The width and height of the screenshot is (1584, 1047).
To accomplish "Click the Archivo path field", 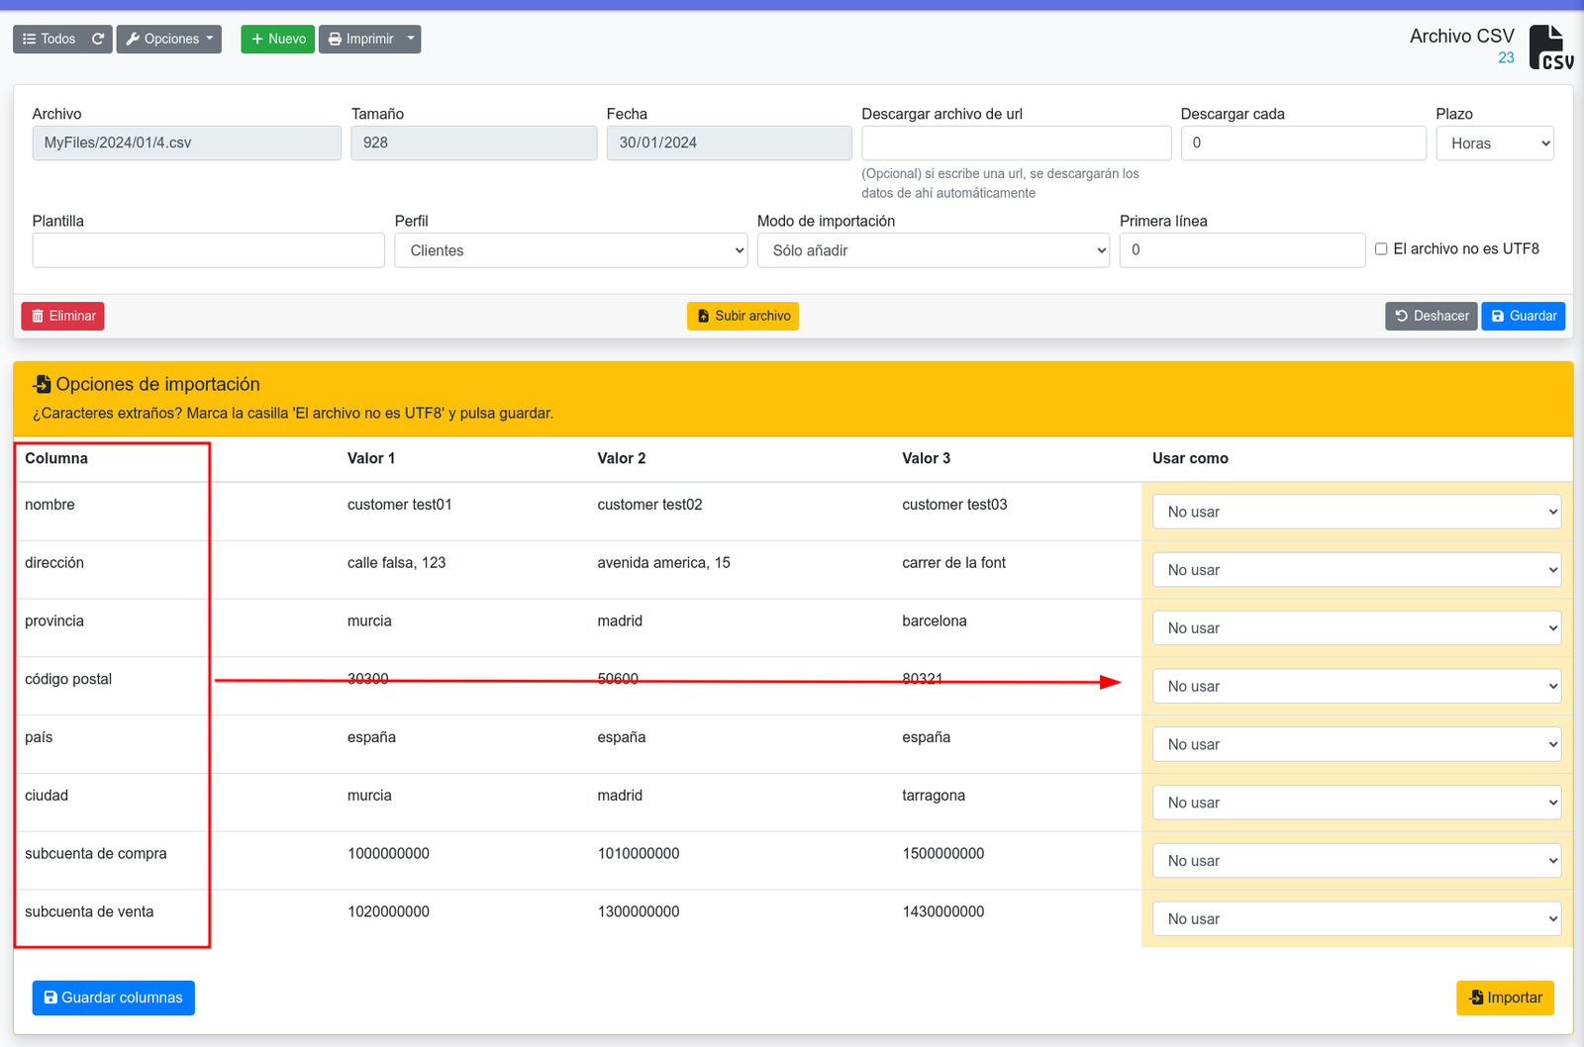I will click(x=187, y=143).
